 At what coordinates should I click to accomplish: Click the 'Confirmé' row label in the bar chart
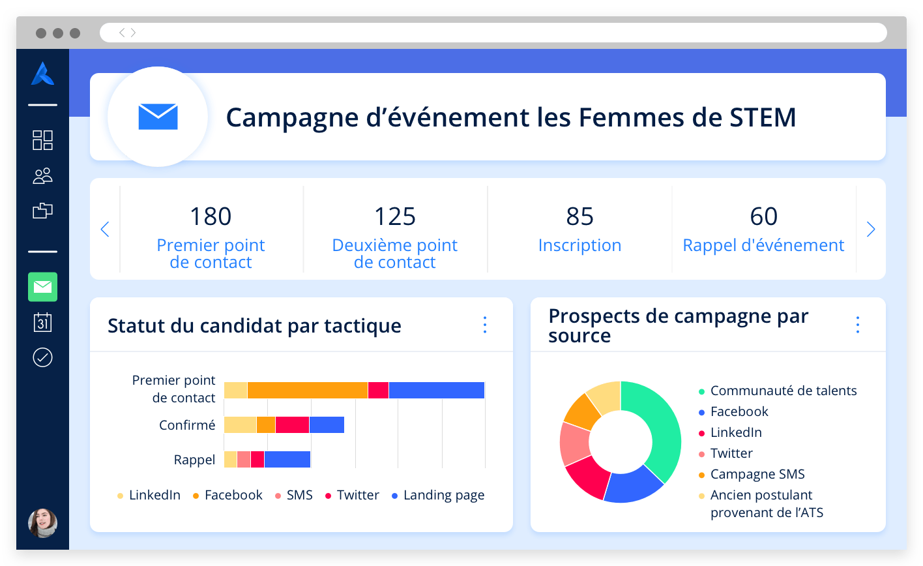pos(187,425)
